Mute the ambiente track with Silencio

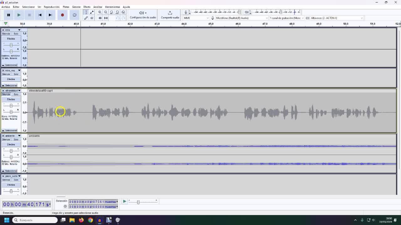[x=6, y=139]
